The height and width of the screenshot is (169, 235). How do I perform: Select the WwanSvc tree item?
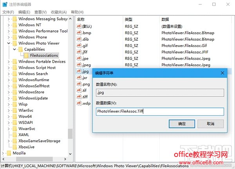[x=27, y=129]
